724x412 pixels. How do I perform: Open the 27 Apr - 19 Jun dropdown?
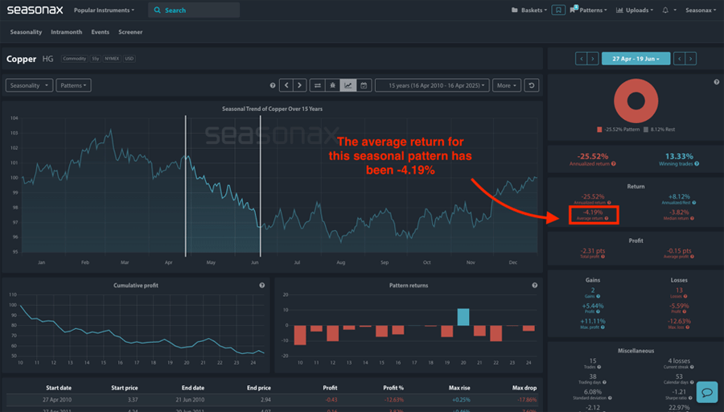pyautogui.click(x=636, y=59)
